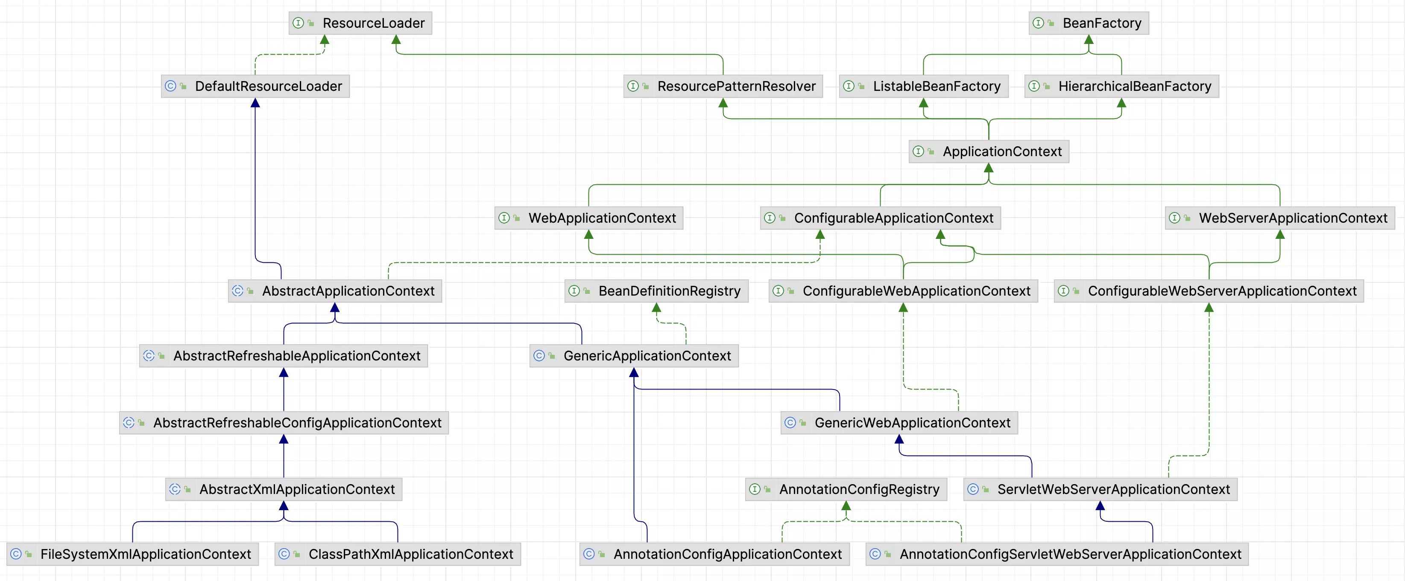Screen dimensions: 1405x581
Task: Select the ListableBeanFactory node
Action: 924,86
